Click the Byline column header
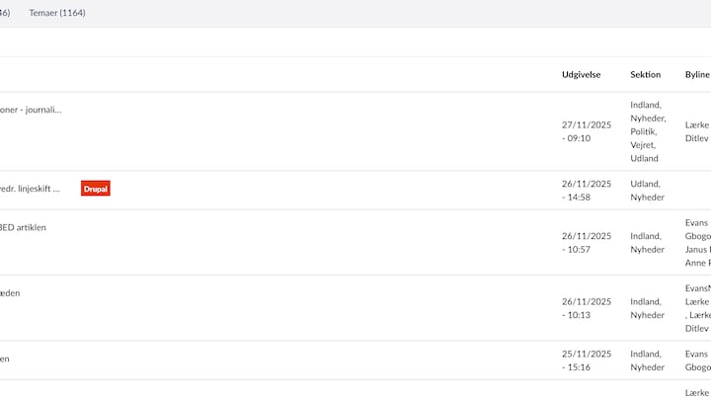The image size is (711, 400). coord(696,75)
